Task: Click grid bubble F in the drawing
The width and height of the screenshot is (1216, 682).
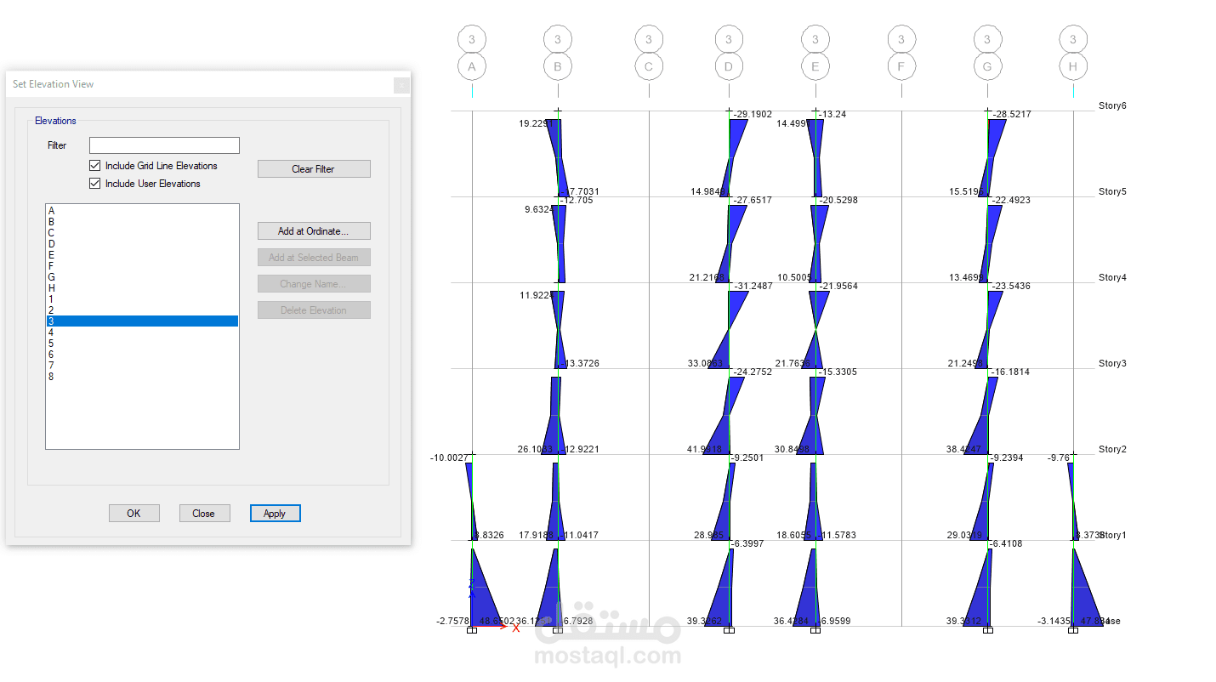Action: click(x=901, y=66)
